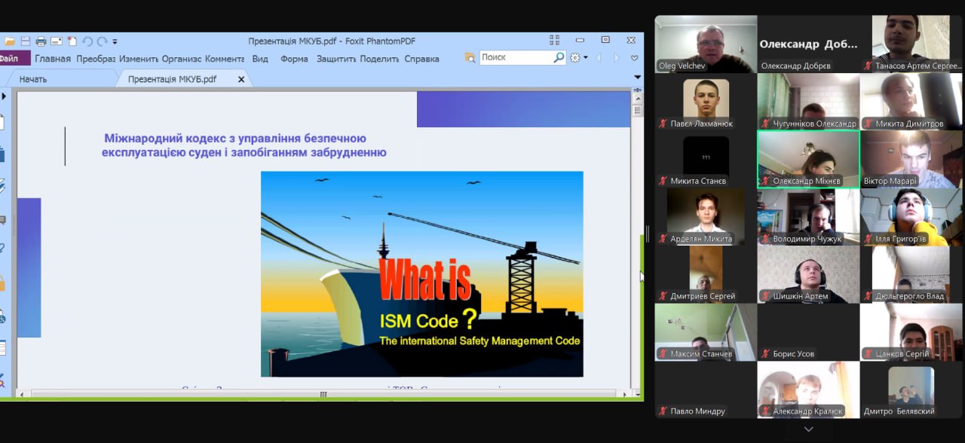Select Олександр Міхнєв highlighted video tile

tap(808, 159)
